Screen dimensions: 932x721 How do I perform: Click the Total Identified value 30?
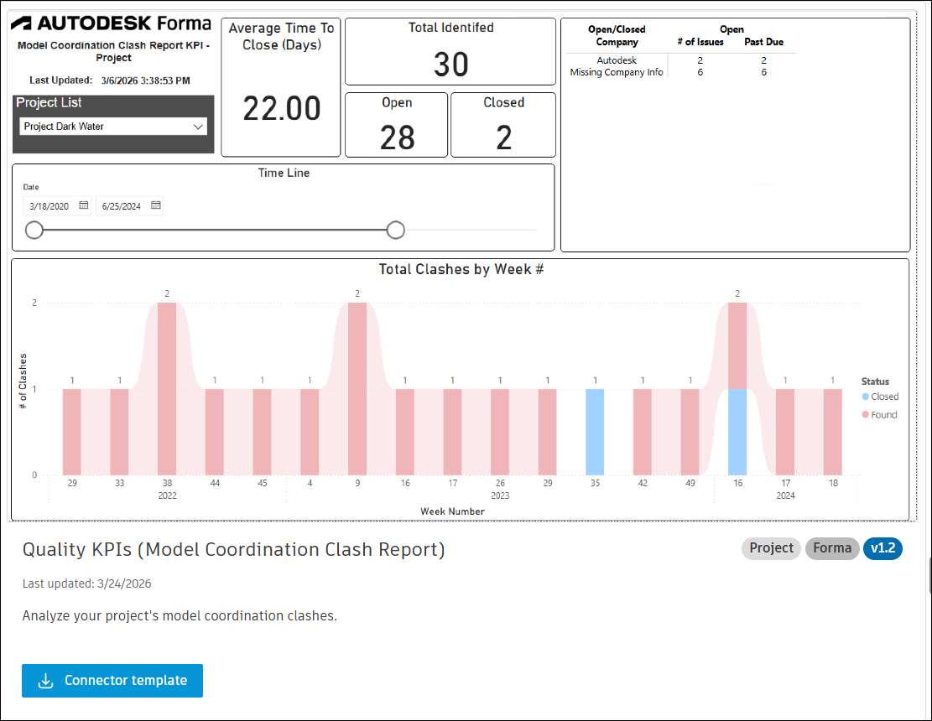[x=451, y=65]
